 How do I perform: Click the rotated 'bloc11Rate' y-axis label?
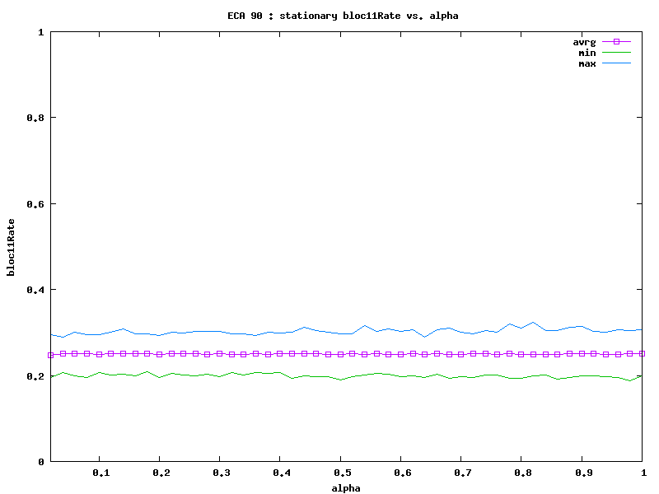[12, 246]
